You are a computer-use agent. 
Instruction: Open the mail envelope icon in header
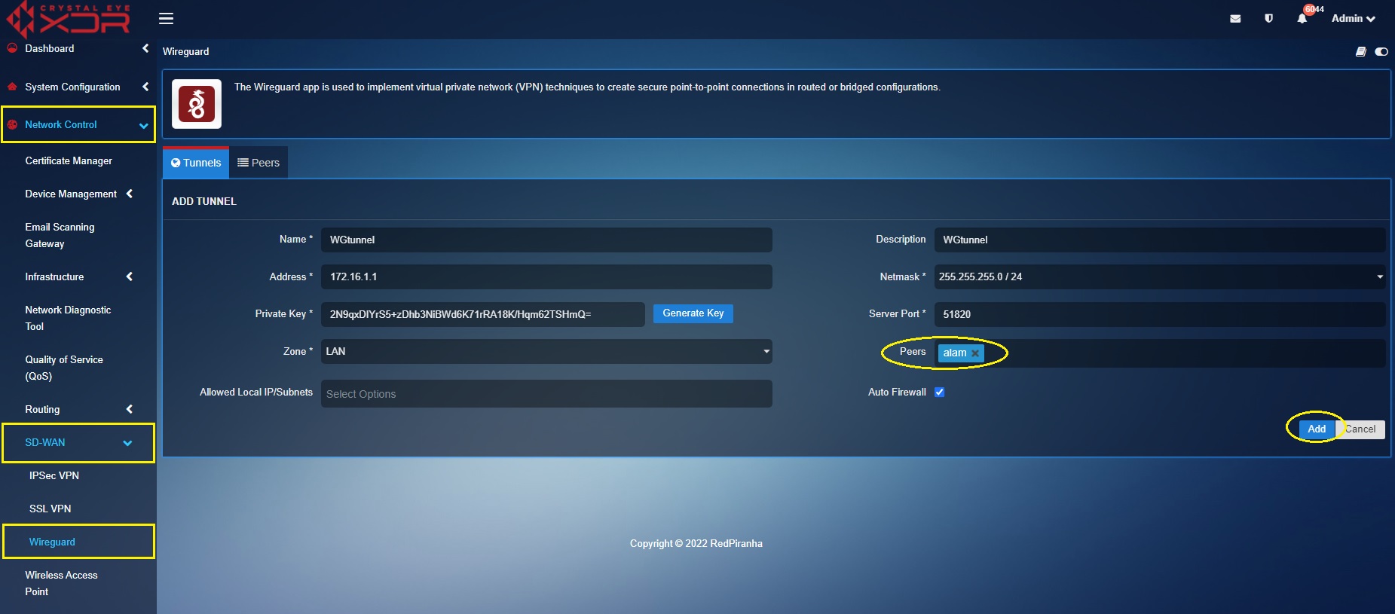tap(1235, 19)
